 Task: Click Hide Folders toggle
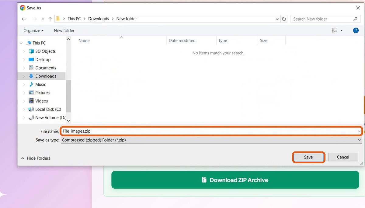click(35, 158)
